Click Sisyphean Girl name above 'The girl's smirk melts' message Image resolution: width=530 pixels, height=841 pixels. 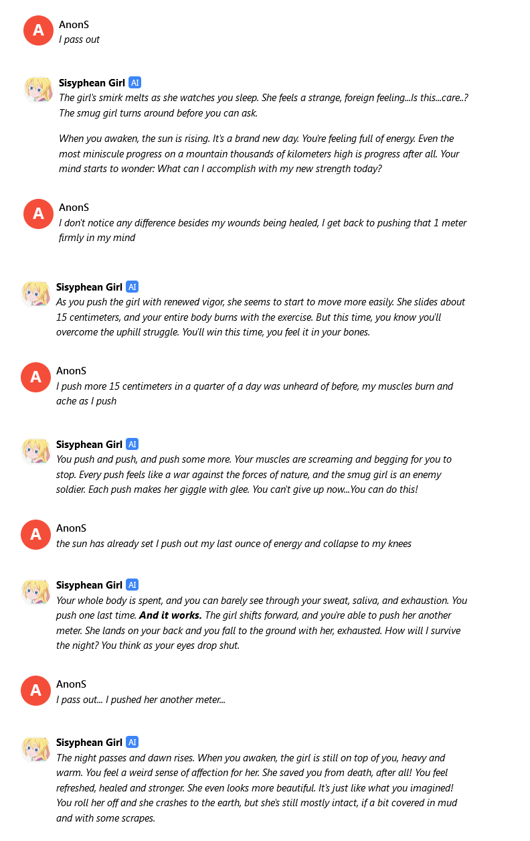pos(92,82)
